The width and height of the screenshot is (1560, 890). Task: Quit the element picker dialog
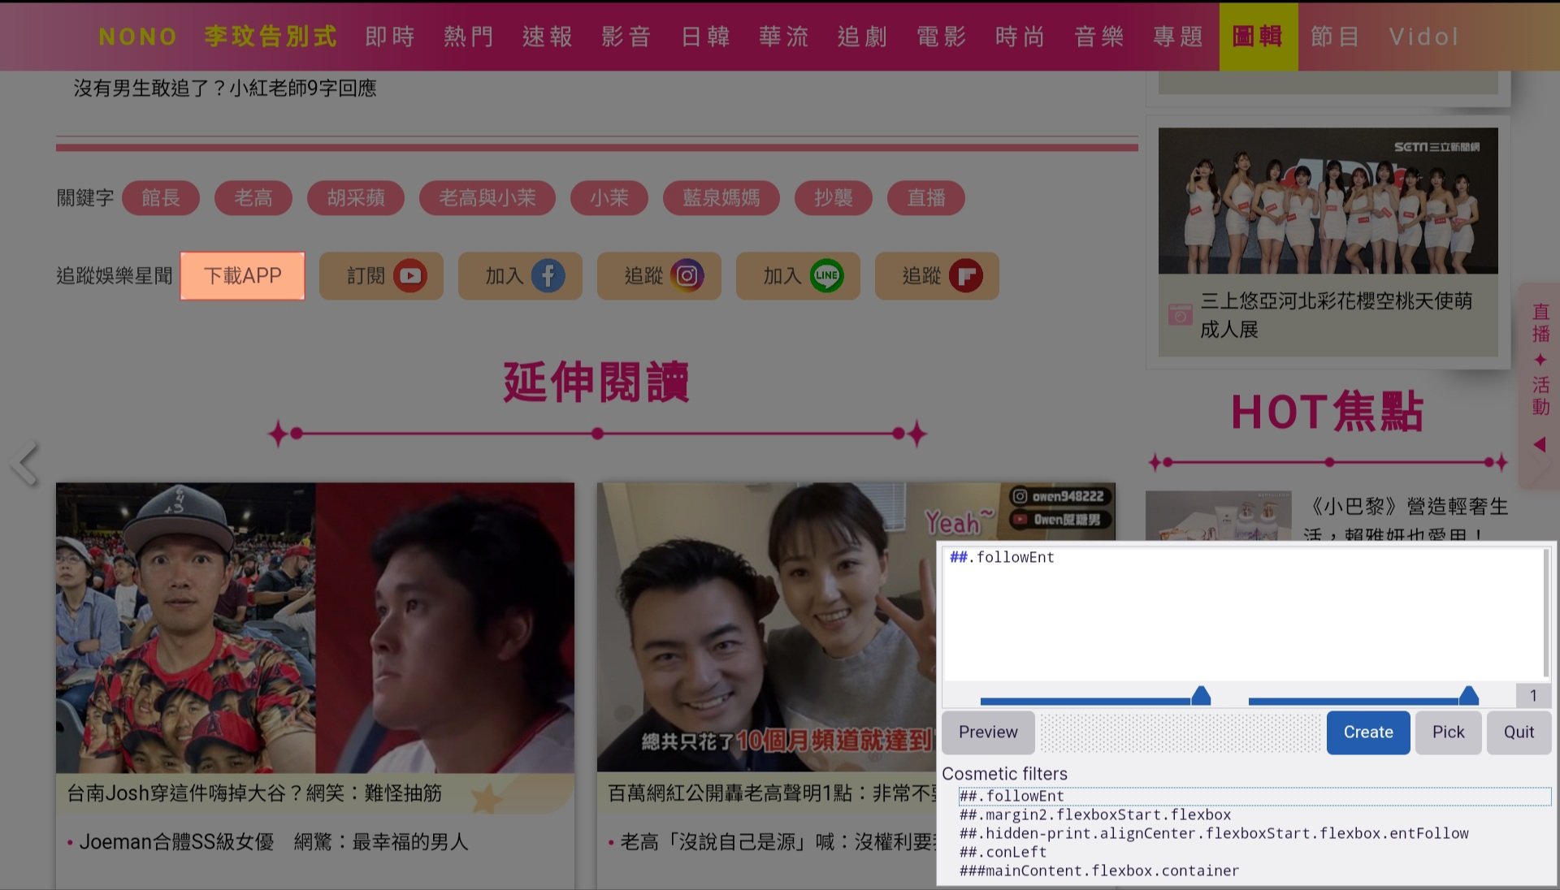pyautogui.click(x=1518, y=732)
